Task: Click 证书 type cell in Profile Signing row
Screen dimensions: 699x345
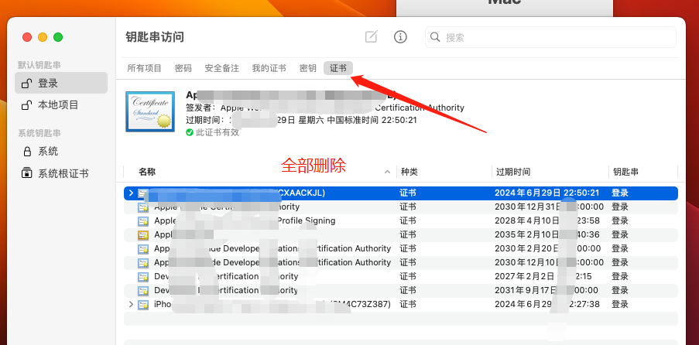Action: tap(408, 220)
